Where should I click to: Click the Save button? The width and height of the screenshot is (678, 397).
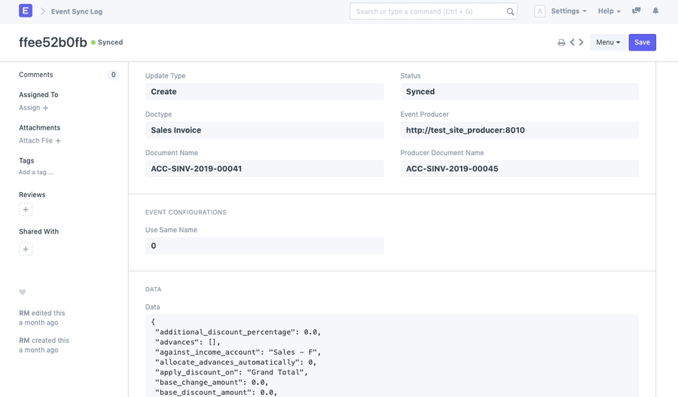coord(642,43)
